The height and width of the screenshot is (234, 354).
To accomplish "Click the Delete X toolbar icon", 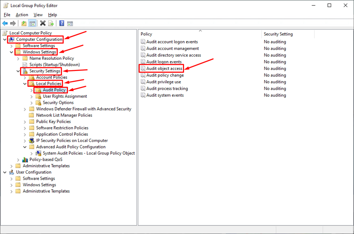I will (x=42, y=24).
